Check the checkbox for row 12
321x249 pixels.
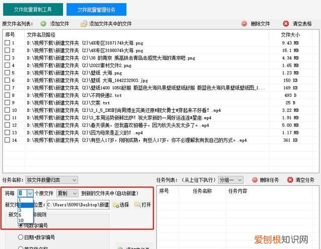[7, 125]
